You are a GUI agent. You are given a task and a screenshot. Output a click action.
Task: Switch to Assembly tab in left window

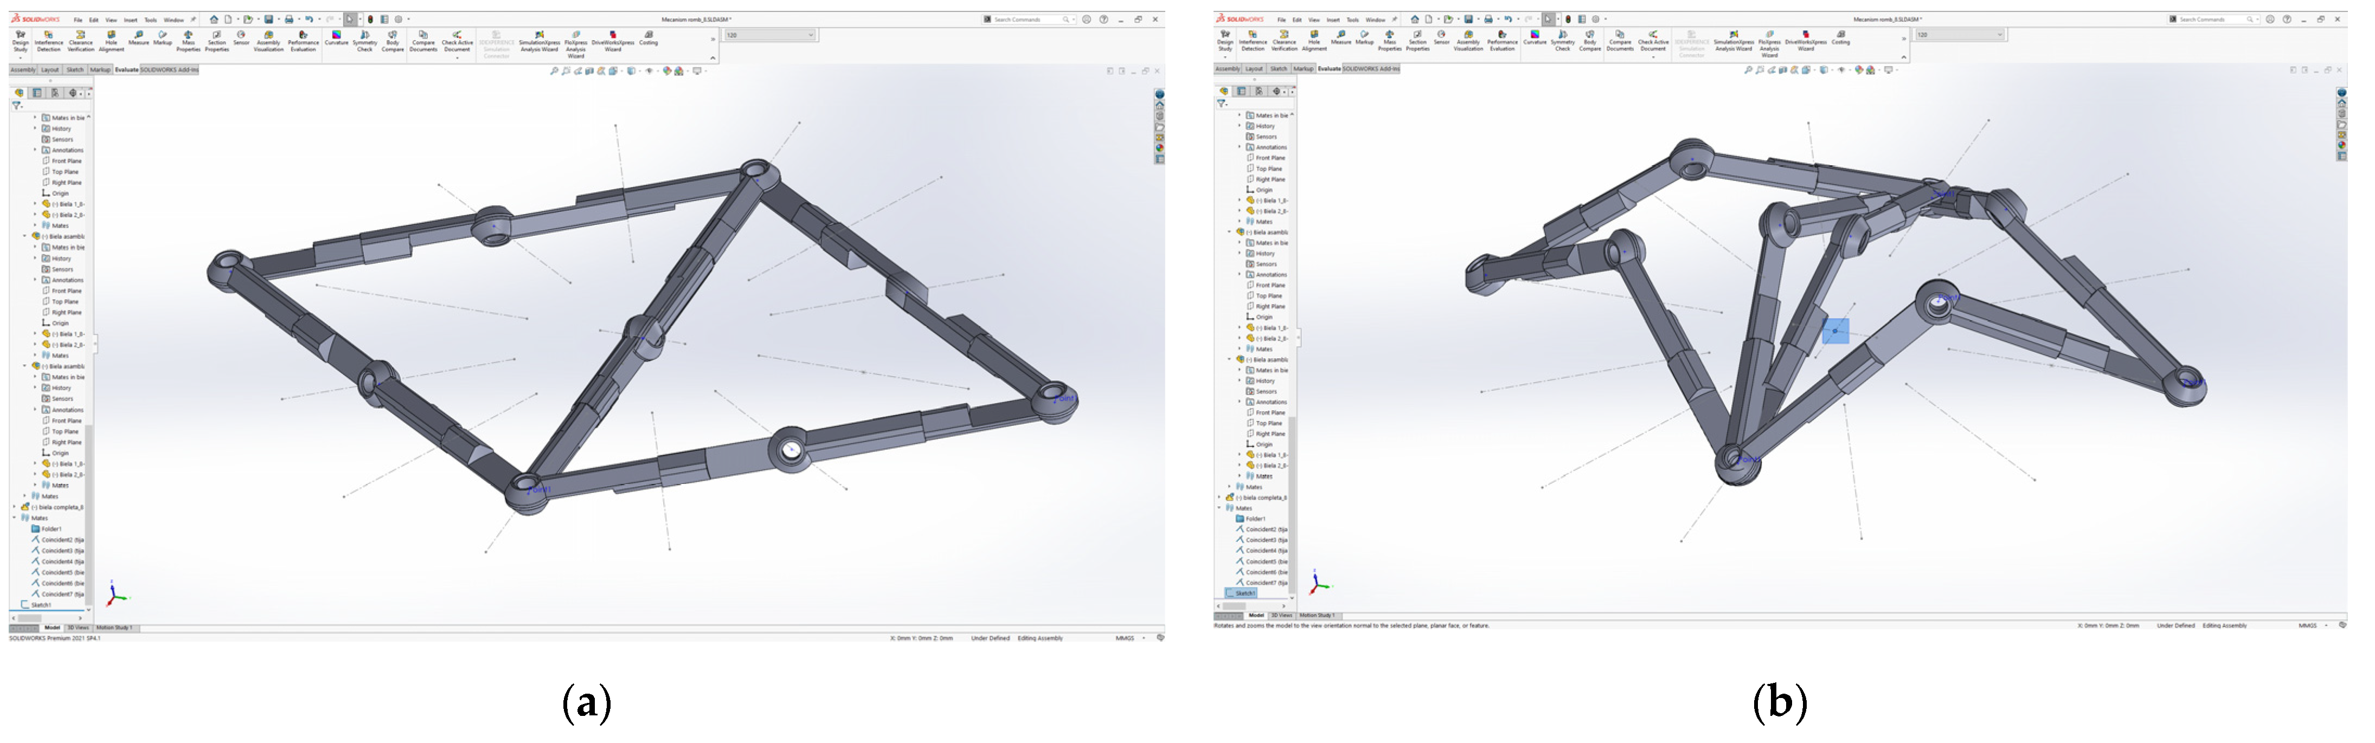point(23,70)
